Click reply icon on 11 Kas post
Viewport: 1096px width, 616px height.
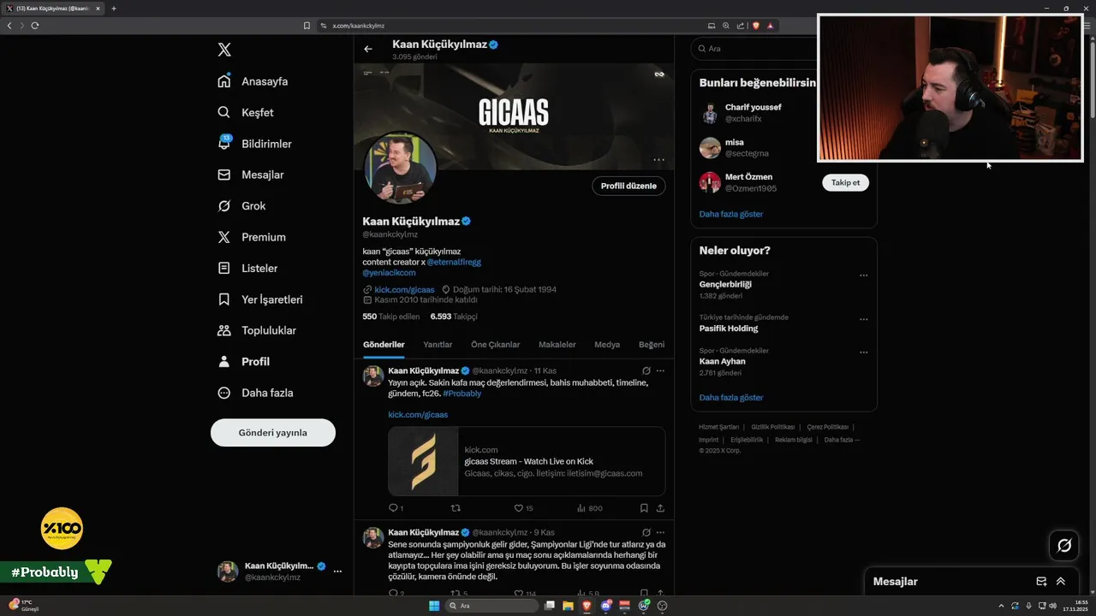(394, 507)
